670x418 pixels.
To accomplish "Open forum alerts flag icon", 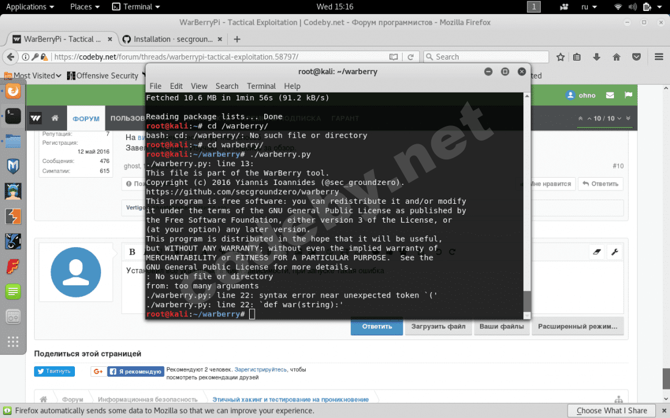I will pos(628,95).
